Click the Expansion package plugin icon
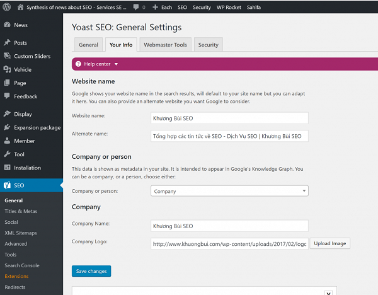Image resolution: width=378 pixels, height=295 pixels. tap(7, 127)
